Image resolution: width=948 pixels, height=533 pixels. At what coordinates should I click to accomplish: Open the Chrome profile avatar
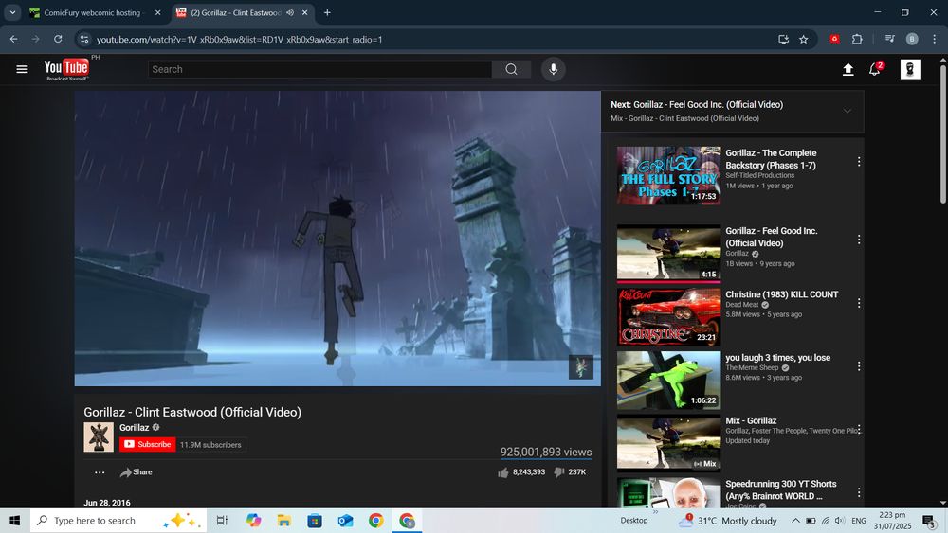(912, 39)
